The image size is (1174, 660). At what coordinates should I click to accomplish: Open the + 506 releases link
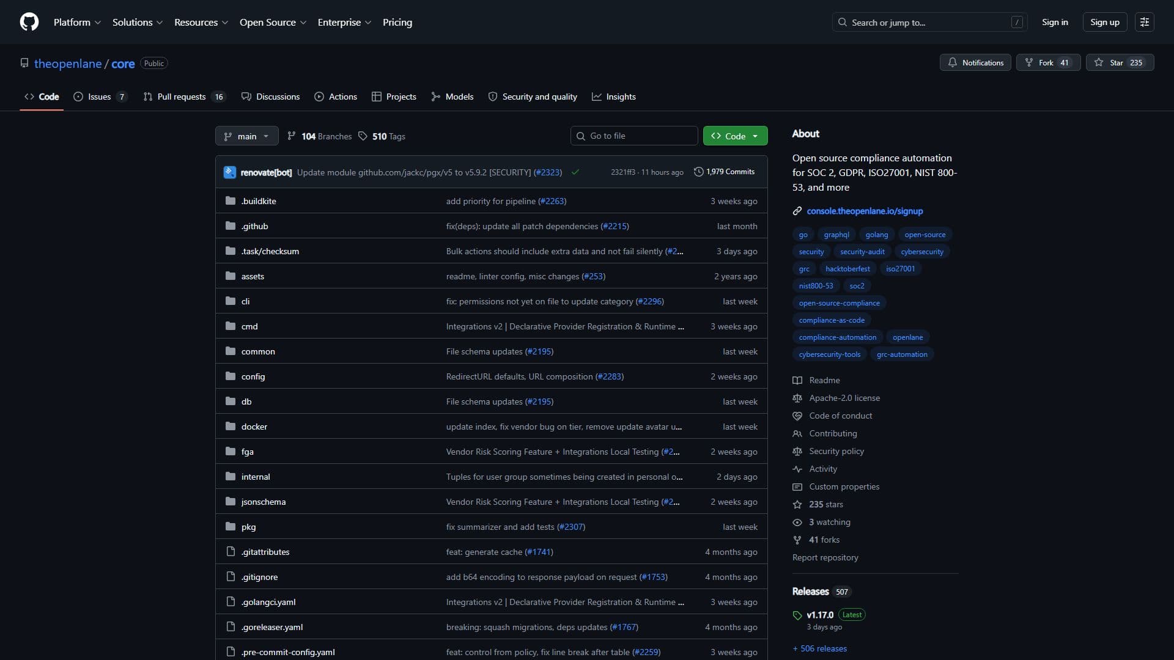(819, 648)
